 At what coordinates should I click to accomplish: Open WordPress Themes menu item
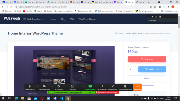[87, 19]
